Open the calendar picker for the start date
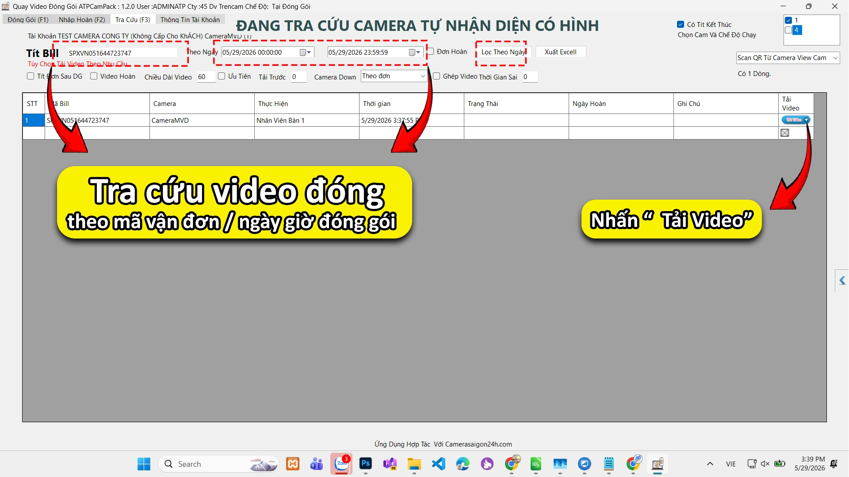Screen dimensions: 849x477 coord(306,52)
